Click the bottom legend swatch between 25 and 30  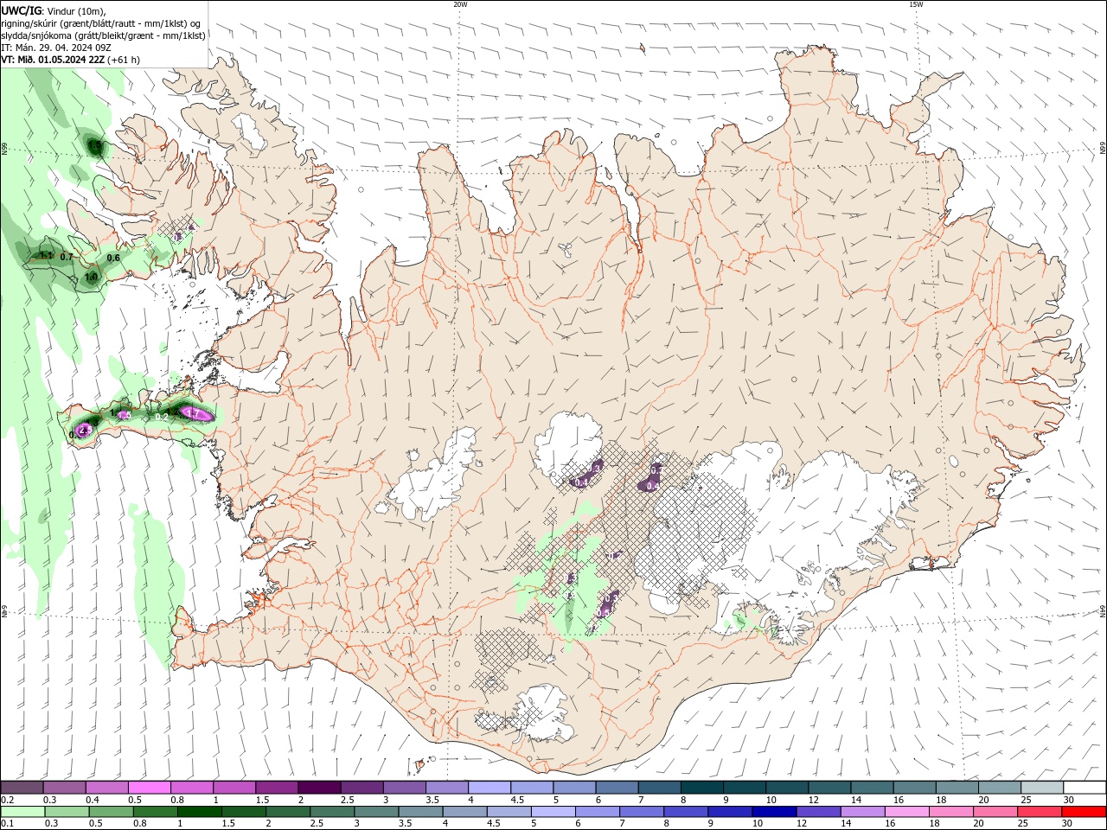pos(1038,812)
